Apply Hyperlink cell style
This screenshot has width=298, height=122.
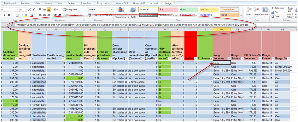pos(209,15)
